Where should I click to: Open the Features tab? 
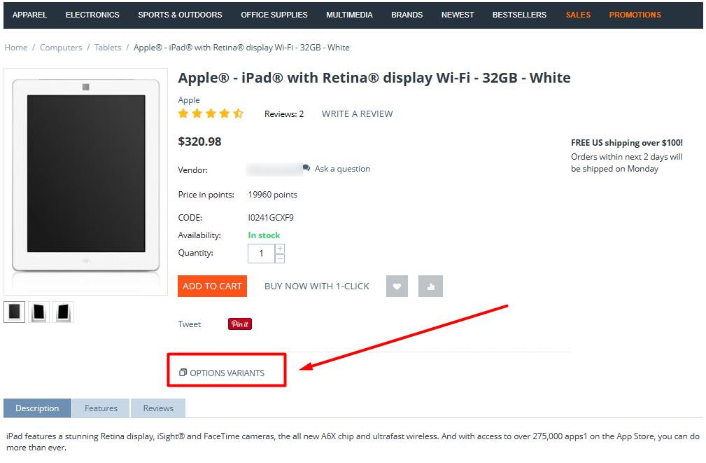tap(101, 408)
